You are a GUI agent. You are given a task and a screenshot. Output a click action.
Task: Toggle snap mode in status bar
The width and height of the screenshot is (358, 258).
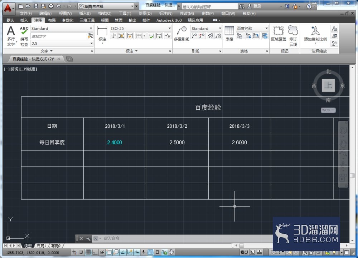click(x=81, y=252)
